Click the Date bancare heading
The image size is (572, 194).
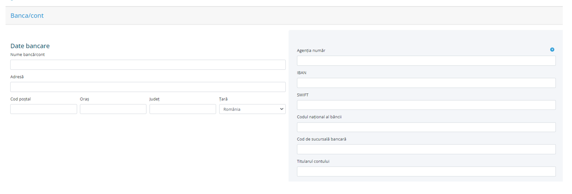point(30,46)
